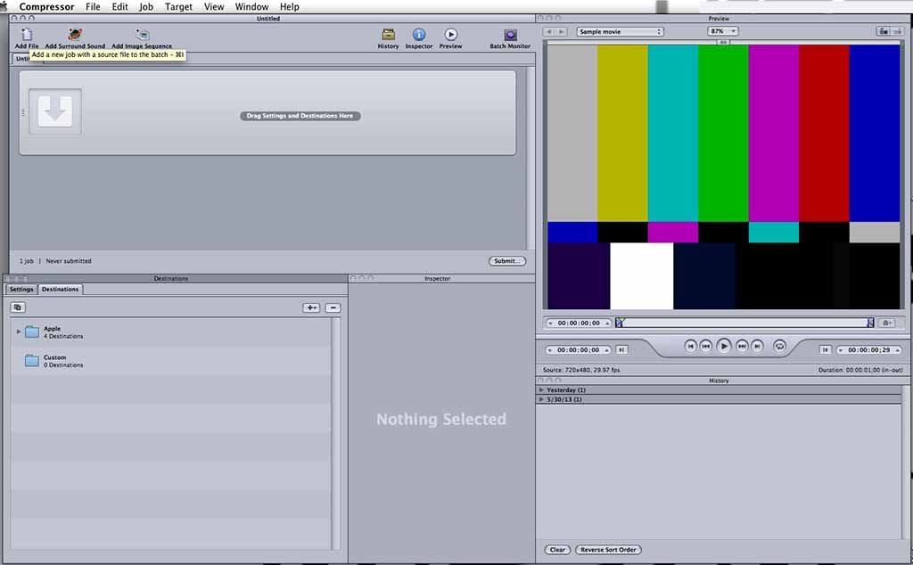Click the Reverse Sort Order button
The height and width of the screenshot is (565, 913).
point(608,550)
